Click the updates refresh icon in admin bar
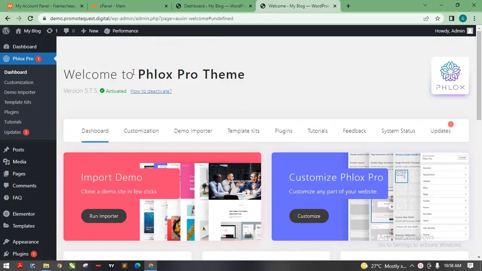482x271 pixels. pyautogui.click(x=49, y=31)
